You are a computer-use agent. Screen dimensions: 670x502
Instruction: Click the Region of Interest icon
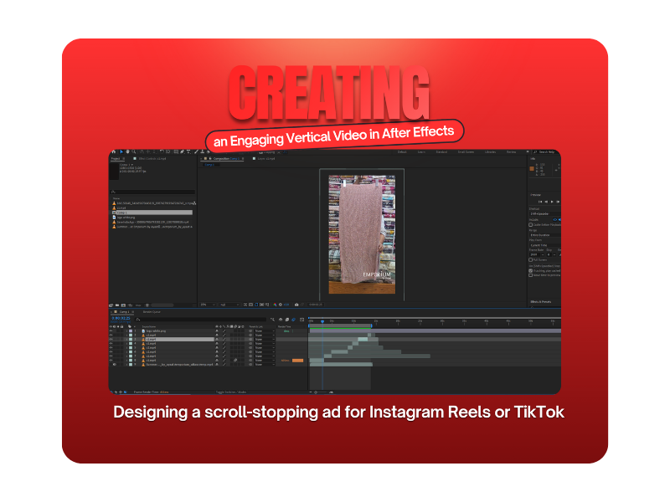click(261, 305)
